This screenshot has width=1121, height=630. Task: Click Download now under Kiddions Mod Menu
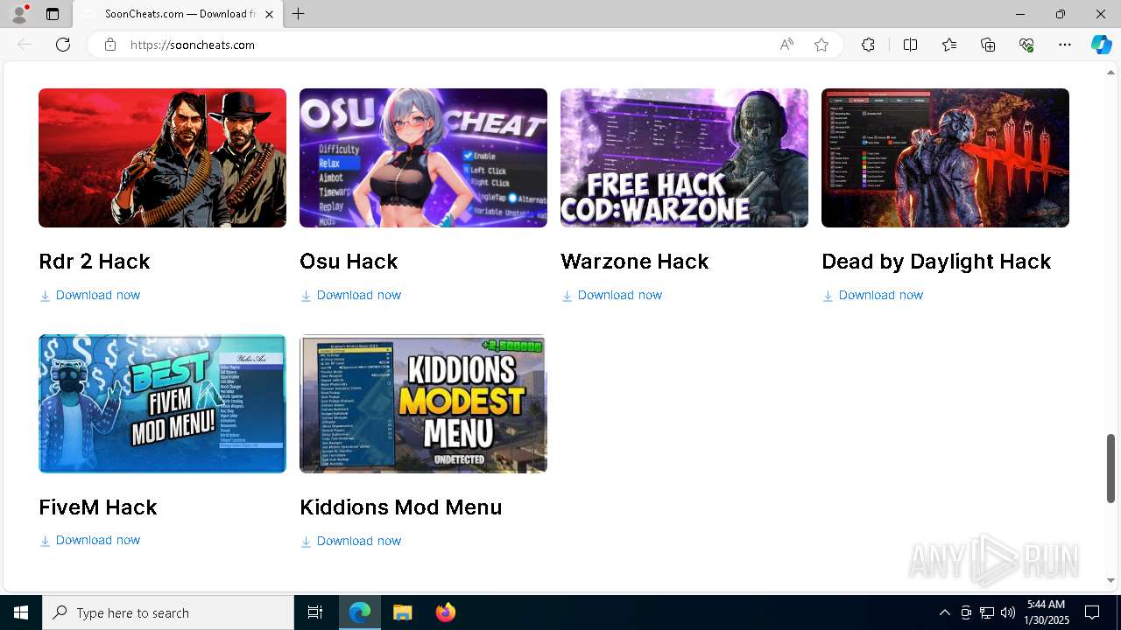coord(351,541)
